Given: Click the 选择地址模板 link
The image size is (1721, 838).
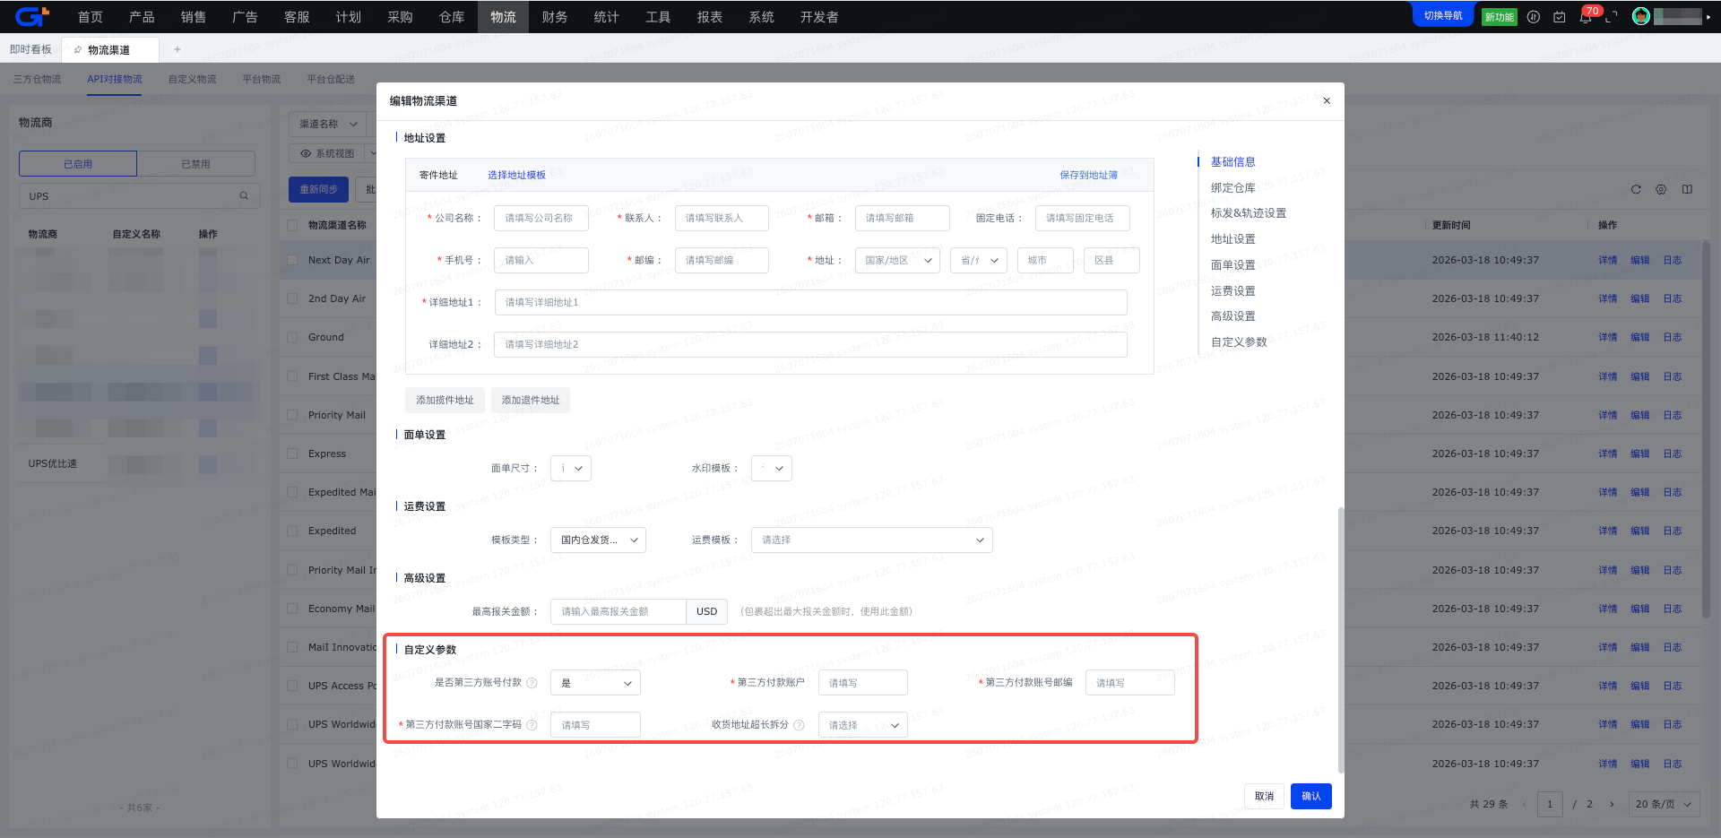Looking at the screenshot, I should (516, 175).
